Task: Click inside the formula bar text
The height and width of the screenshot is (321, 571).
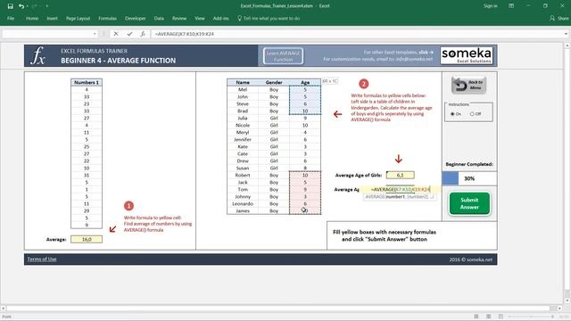Action: pos(185,34)
